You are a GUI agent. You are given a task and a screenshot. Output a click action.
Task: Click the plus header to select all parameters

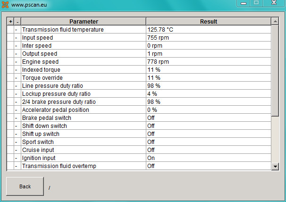click(10, 22)
